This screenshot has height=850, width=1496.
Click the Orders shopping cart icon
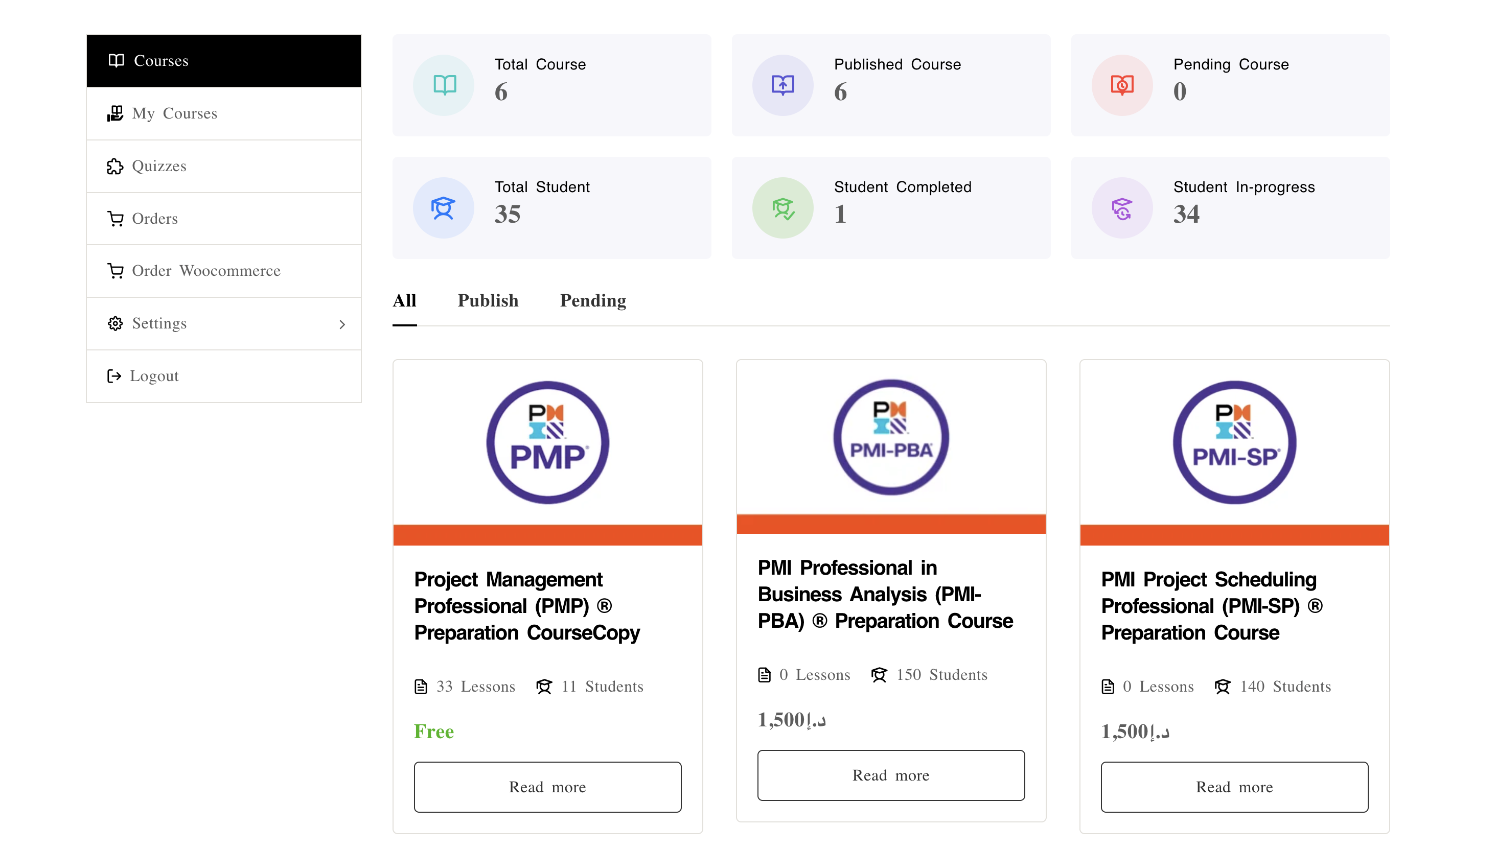click(115, 219)
